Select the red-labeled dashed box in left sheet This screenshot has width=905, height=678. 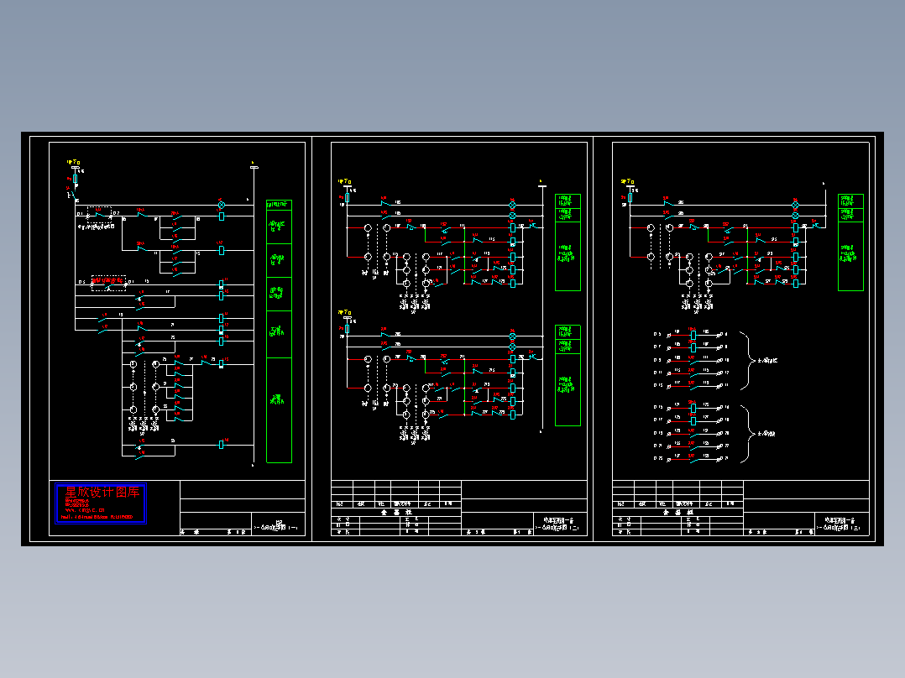[108, 284]
